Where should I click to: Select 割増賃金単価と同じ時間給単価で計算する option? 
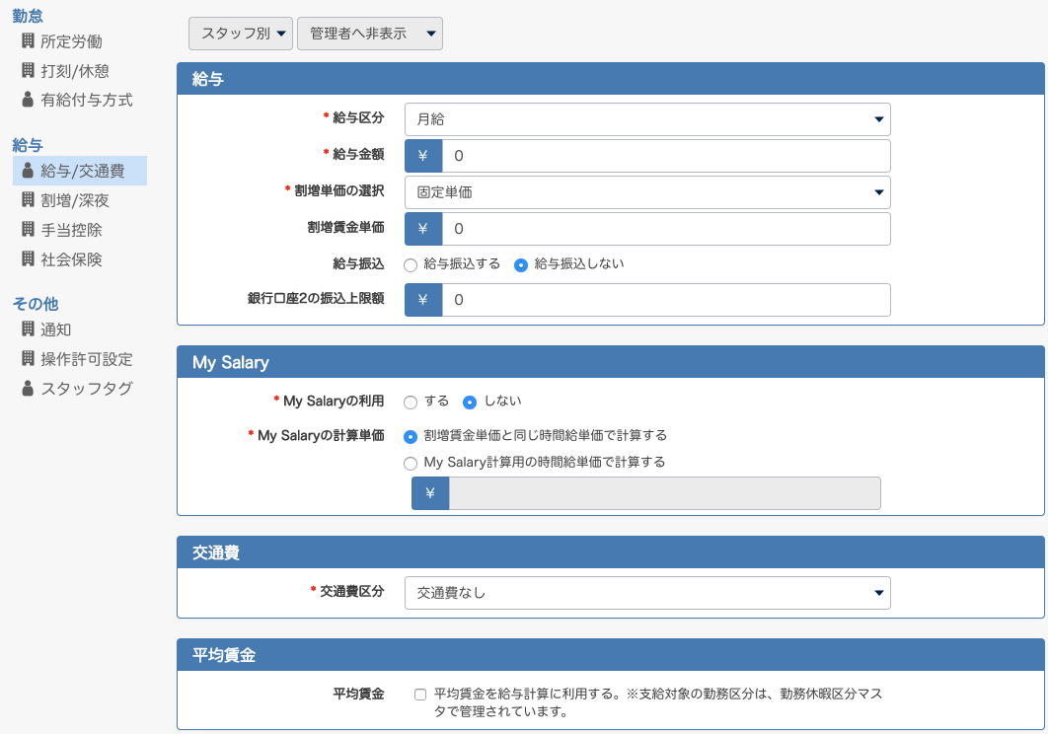(x=411, y=436)
